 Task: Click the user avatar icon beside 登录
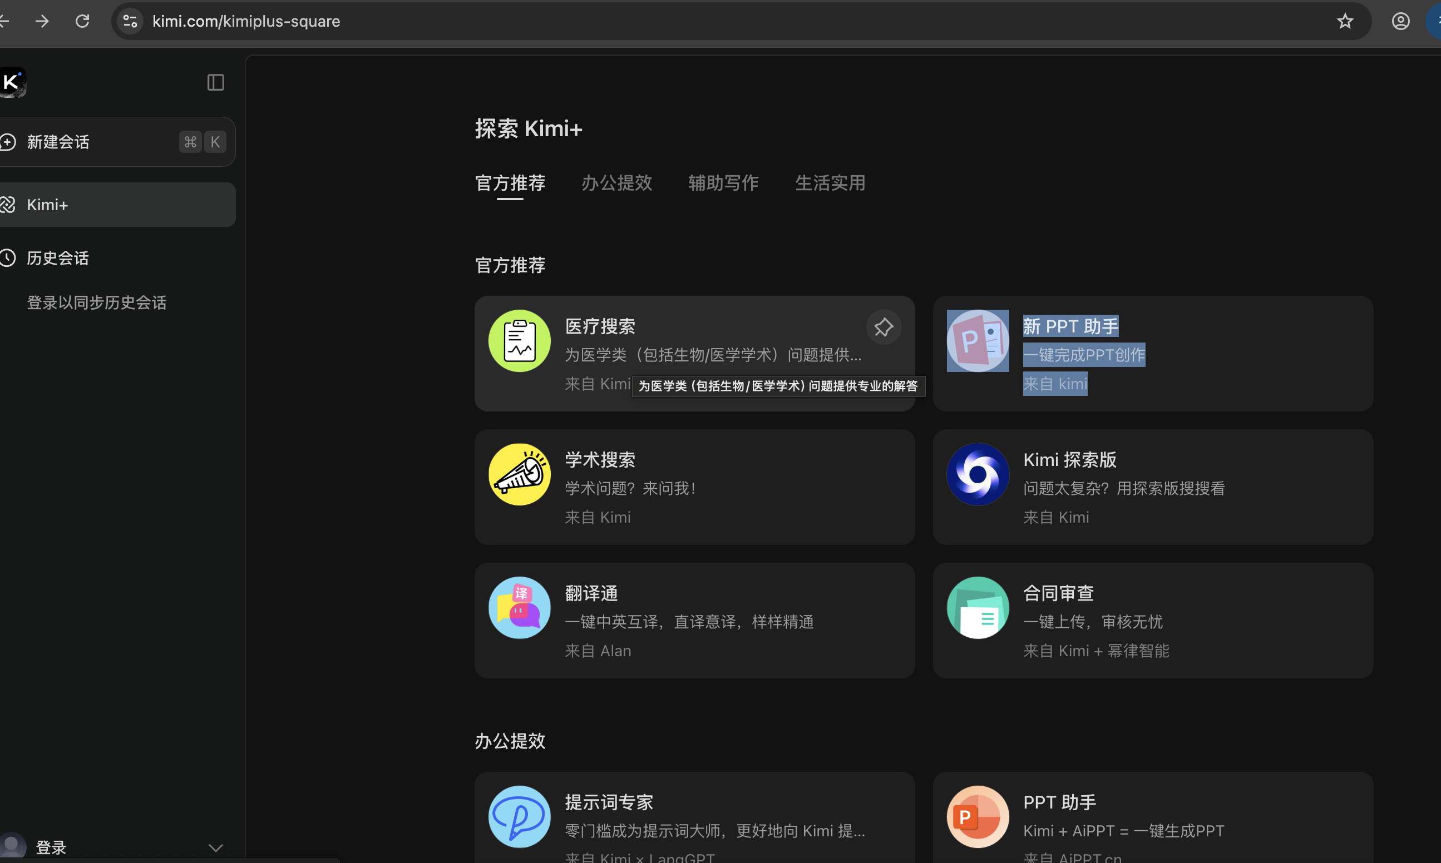click(12, 847)
